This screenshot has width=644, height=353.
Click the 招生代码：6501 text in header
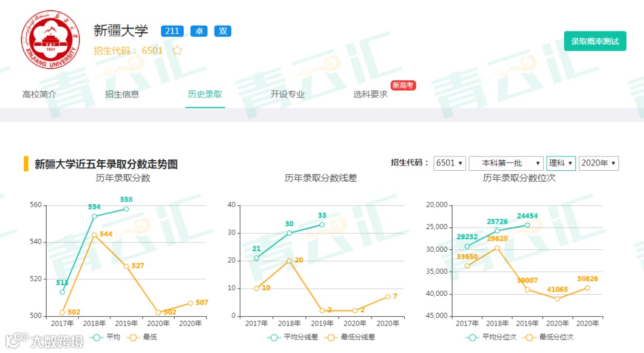click(x=128, y=51)
